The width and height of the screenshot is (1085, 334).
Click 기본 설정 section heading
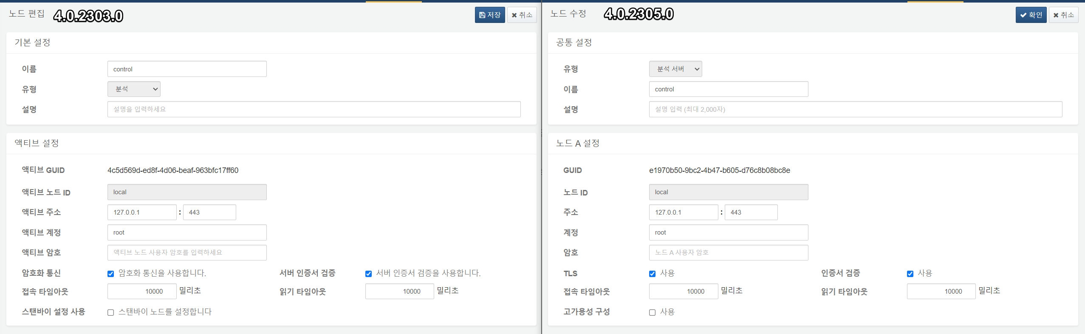coord(33,42)
